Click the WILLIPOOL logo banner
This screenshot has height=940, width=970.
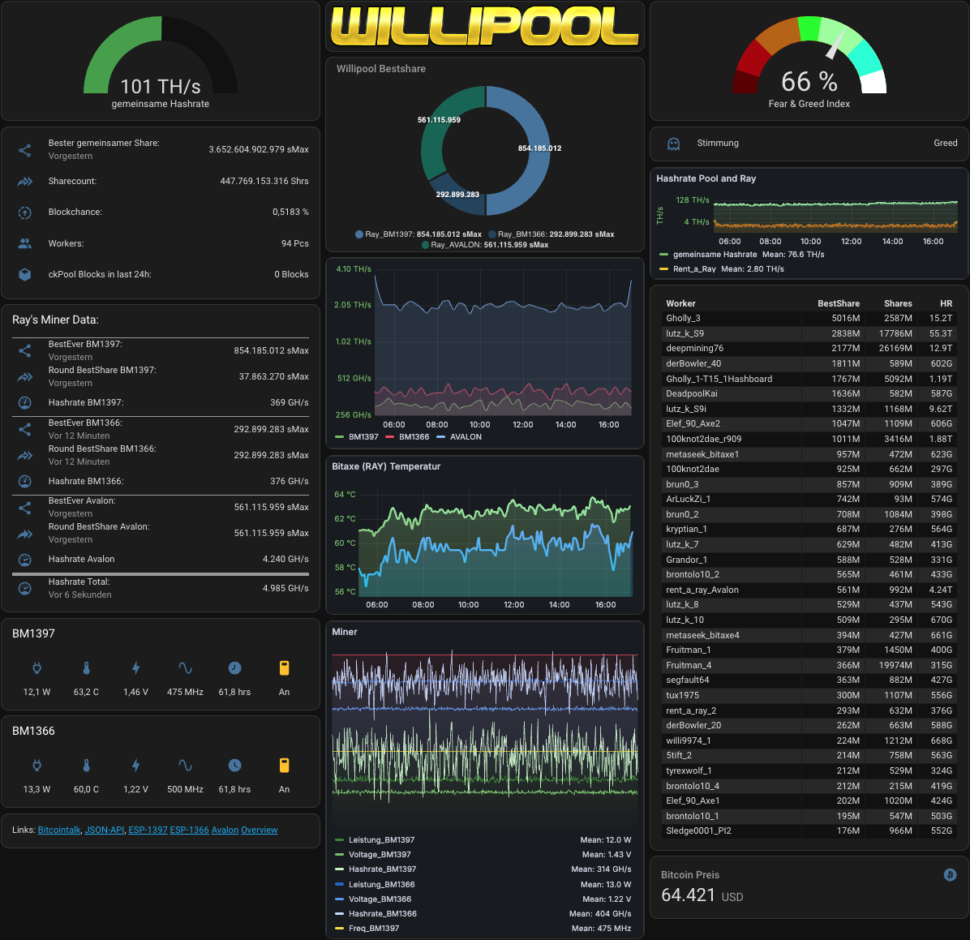tap(485, 27)
